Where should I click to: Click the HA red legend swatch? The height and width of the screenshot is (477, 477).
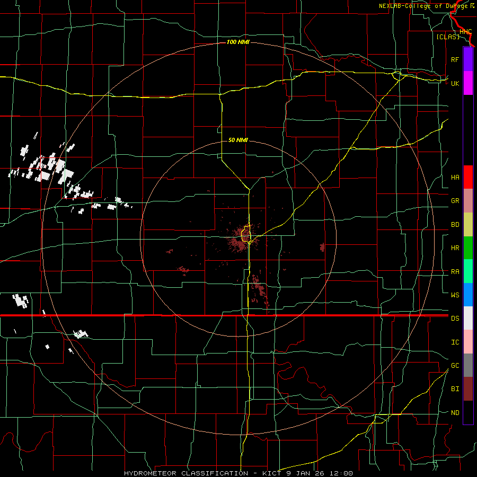pyautogui.click(x=468, y=177)
